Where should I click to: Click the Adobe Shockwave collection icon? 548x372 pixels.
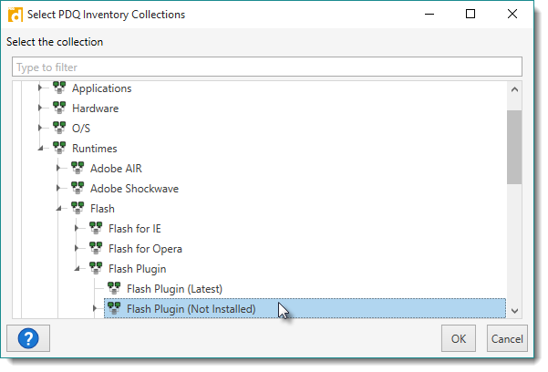tap(78, 189)
